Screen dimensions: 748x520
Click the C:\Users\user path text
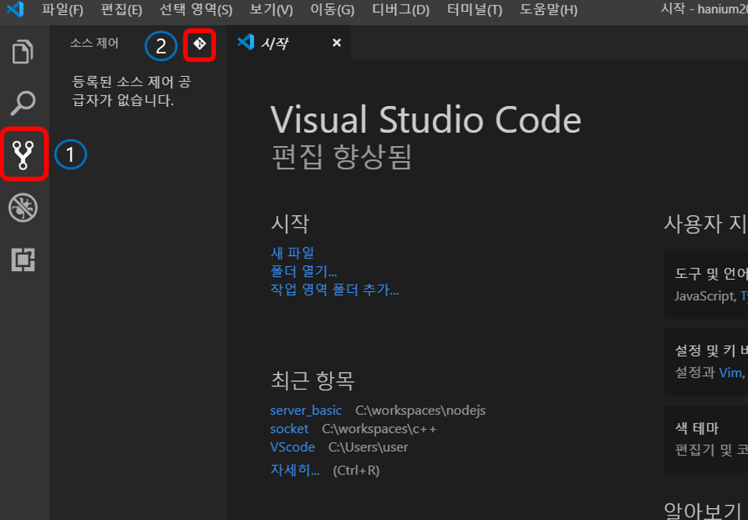pos(368,447)
